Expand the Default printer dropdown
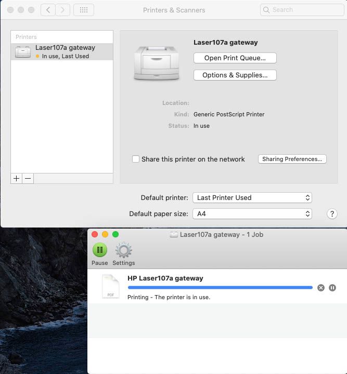Viewport: 347px width, 374px height. coord(252,198)
